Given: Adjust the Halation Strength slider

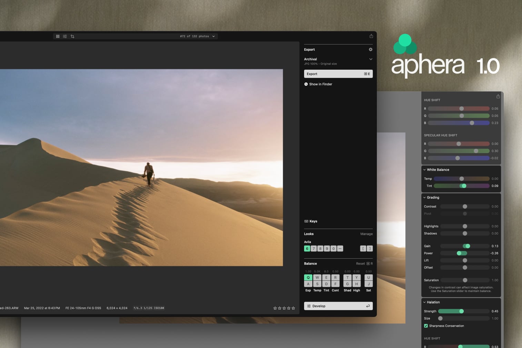Looking at the screenshot, I should tap(463, 311).
